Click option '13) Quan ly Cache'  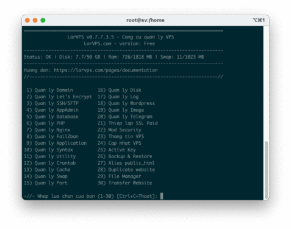pos(47,170)
